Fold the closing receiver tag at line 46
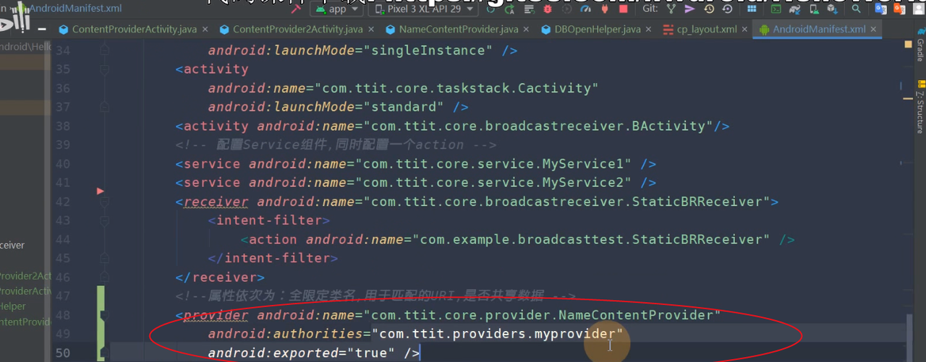Screen dimensions: 926x362 click(104, 277)
